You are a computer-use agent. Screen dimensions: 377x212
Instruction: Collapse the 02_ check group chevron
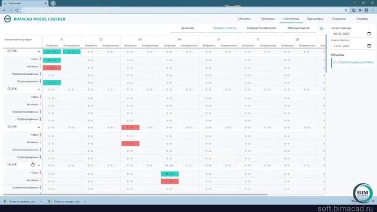(39, 90)
